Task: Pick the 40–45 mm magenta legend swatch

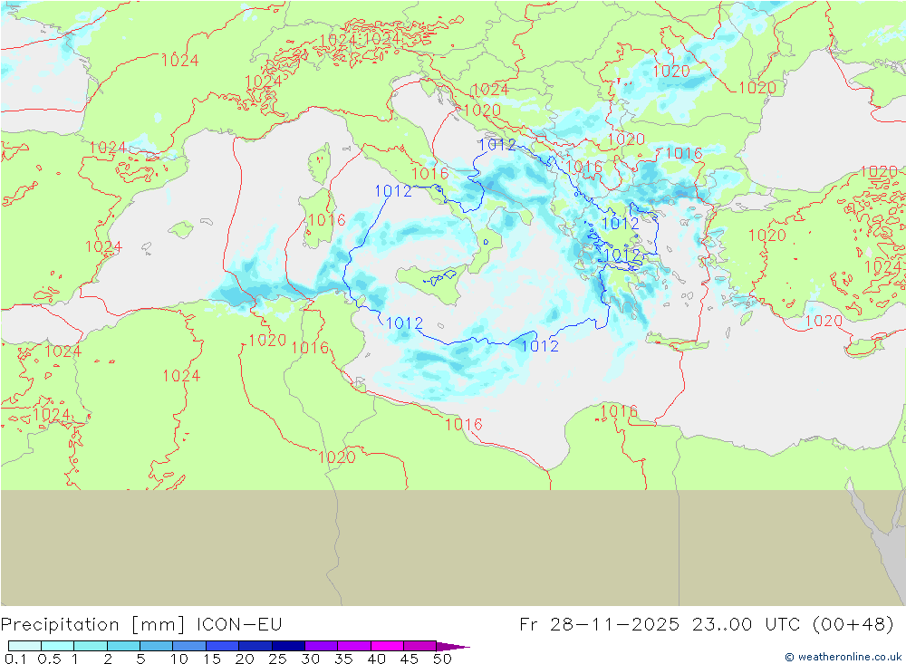Action: tap(387, 646)
